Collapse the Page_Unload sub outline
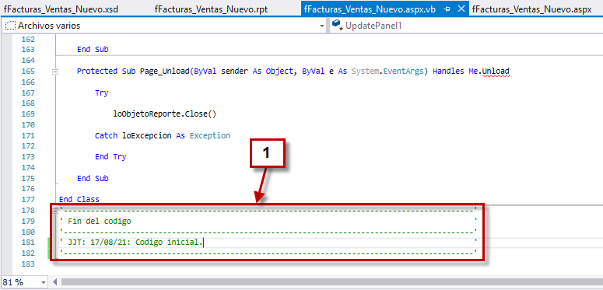This screenshot has width=603, height=290. point(55,72)
